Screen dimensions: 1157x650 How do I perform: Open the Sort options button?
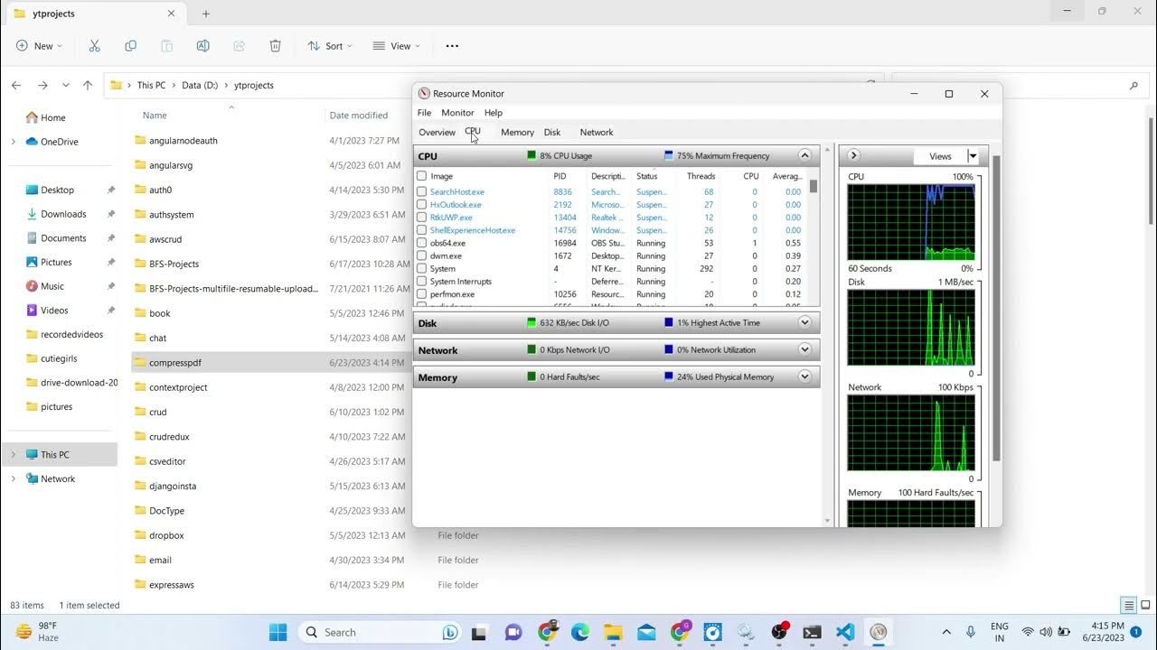coord(329,46)
